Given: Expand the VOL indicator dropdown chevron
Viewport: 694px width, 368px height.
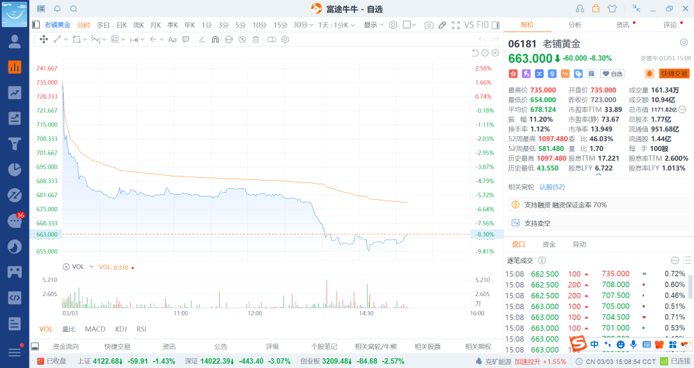Looking at the screenshot, I should (92, 267).
